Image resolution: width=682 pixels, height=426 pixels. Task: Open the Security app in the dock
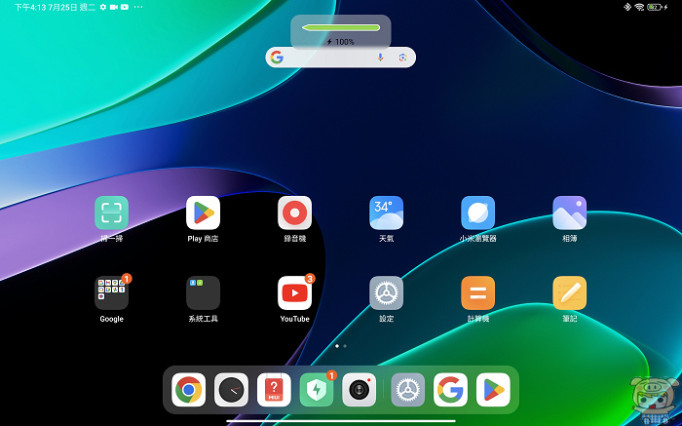[x=317, y=390]
